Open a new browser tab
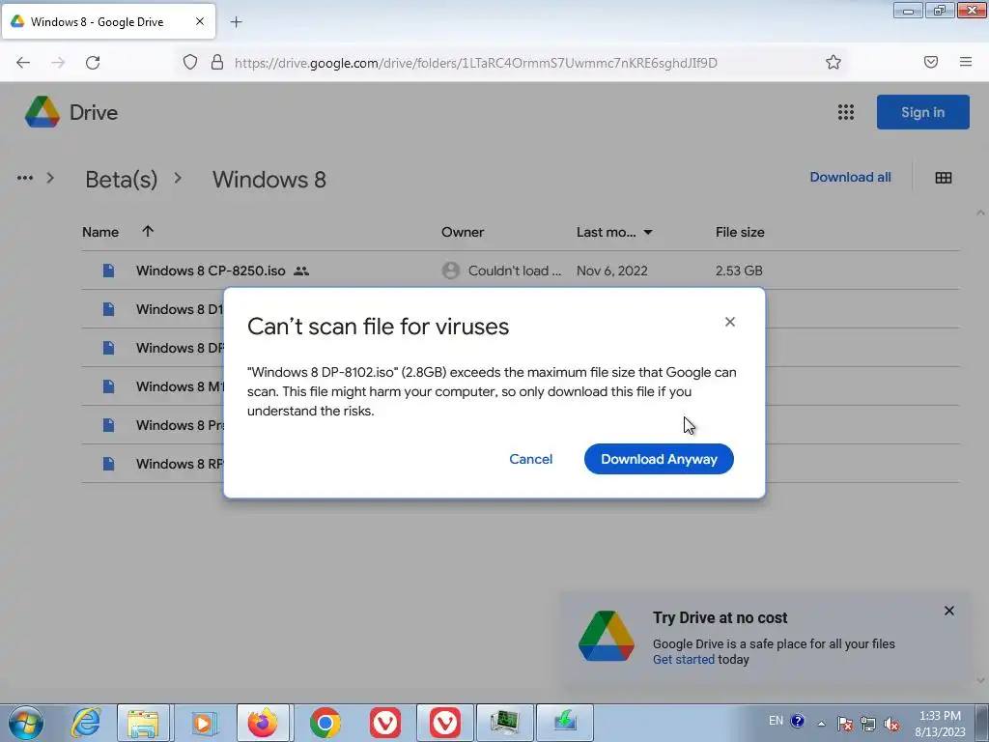The width and height of the screenshot is (989, 742). (x=236, y=22)
